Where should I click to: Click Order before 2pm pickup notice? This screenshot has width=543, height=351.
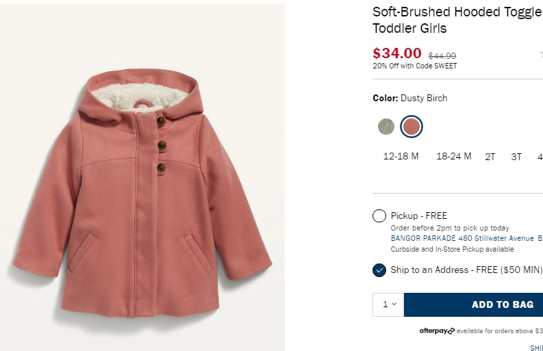click(x=450, y=228)
